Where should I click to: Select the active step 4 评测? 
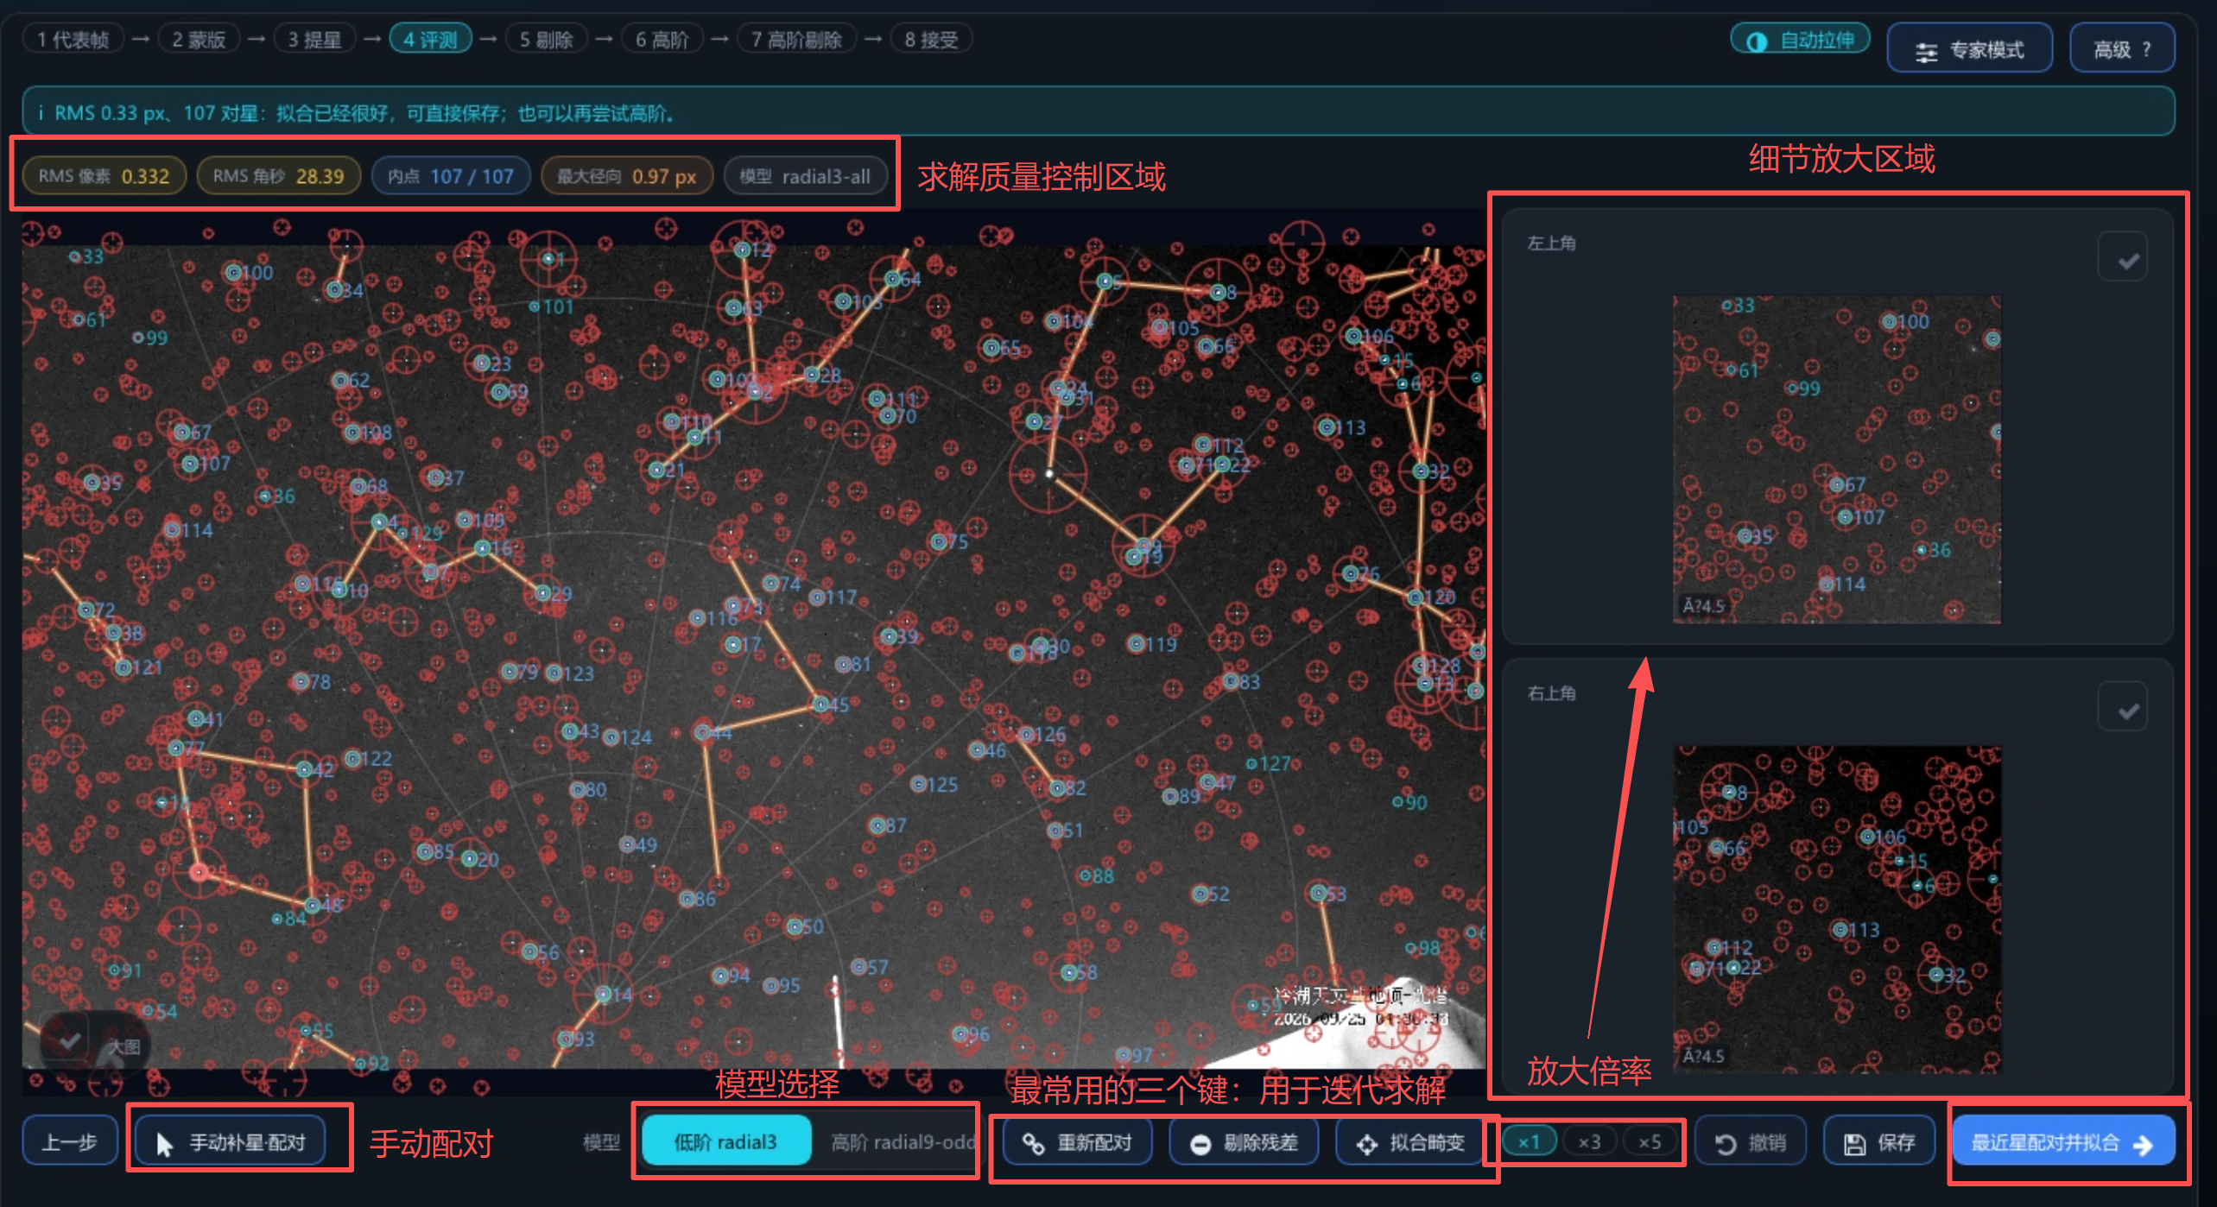click(430, 40)
